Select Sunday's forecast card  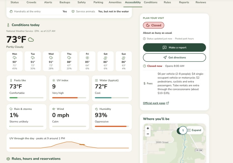pyautogui.click(x=124, y=61)
